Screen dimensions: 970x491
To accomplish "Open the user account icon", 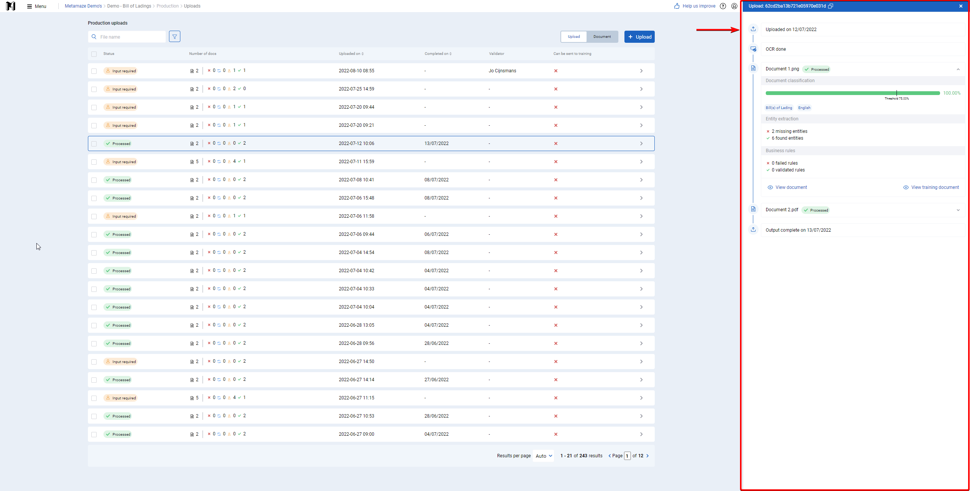I will point(734,6).
